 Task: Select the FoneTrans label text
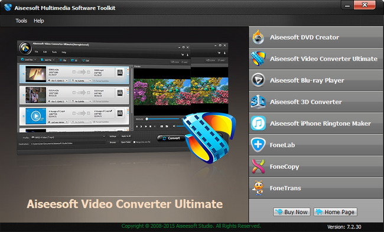coord(285,188)
